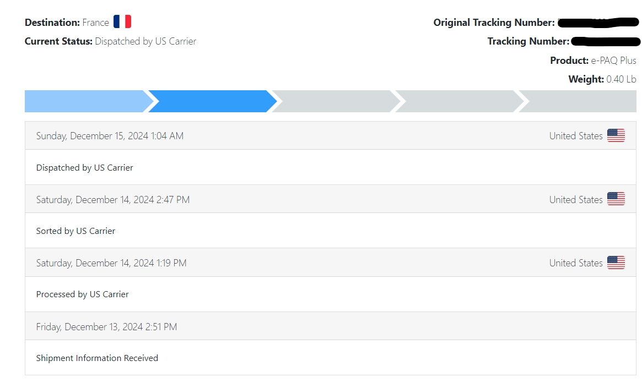Click the US flag on 2:47 PM row
This screenshot has height=388, width=642.
616,199
